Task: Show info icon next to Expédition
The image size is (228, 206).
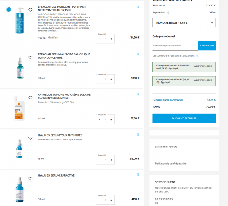Action: pos(168,12)
